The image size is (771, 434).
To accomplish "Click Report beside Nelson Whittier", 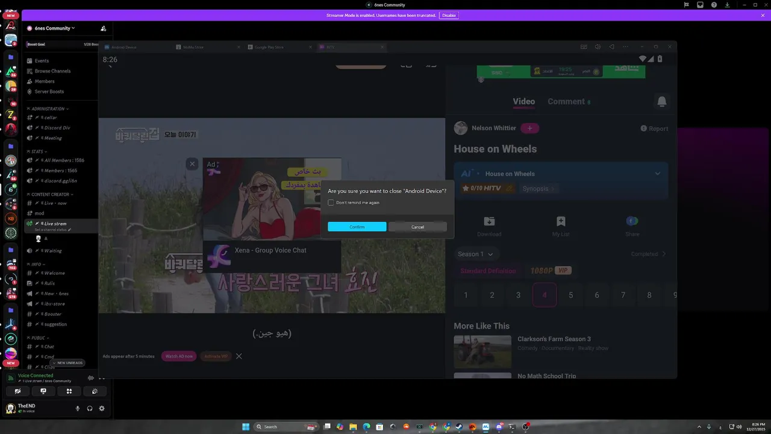I will pyautogui.click(x=654, y=128).
